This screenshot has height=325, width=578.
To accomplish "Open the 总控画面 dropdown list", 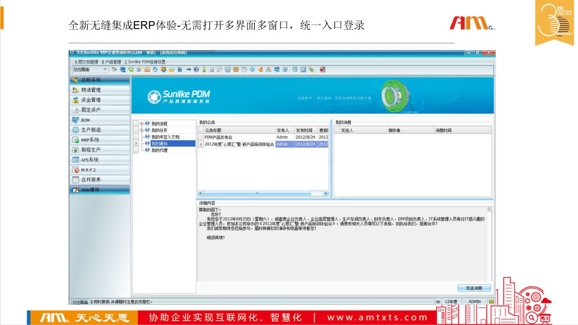I will coord(105,69).
